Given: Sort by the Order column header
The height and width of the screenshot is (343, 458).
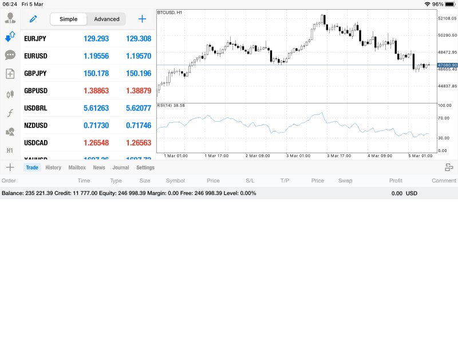Looking at the screenshot, I should pyautogui.click(x=9, y=181).
